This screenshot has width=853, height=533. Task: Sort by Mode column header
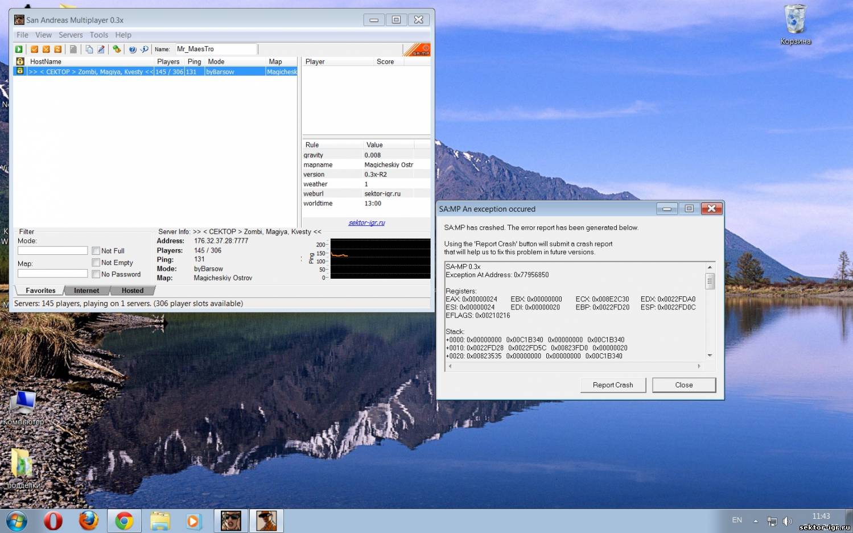tap(234, 61)
